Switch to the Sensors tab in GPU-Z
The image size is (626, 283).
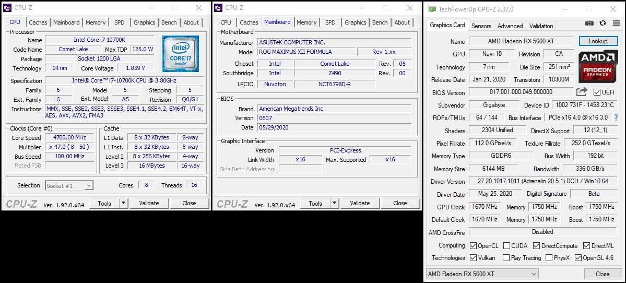click(x=481, y=26)
